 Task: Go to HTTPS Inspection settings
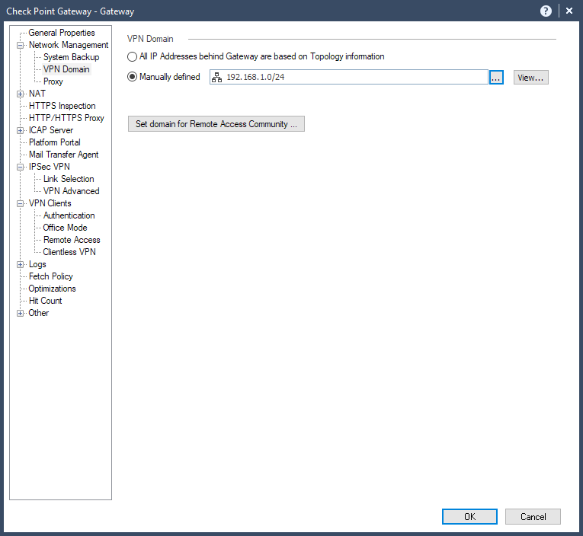click(62, 106)
